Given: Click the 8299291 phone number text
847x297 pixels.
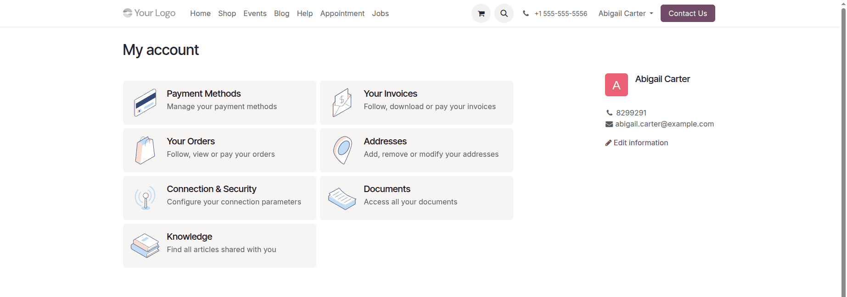Looking at the screenshot, I should click(x=631, y=113).
